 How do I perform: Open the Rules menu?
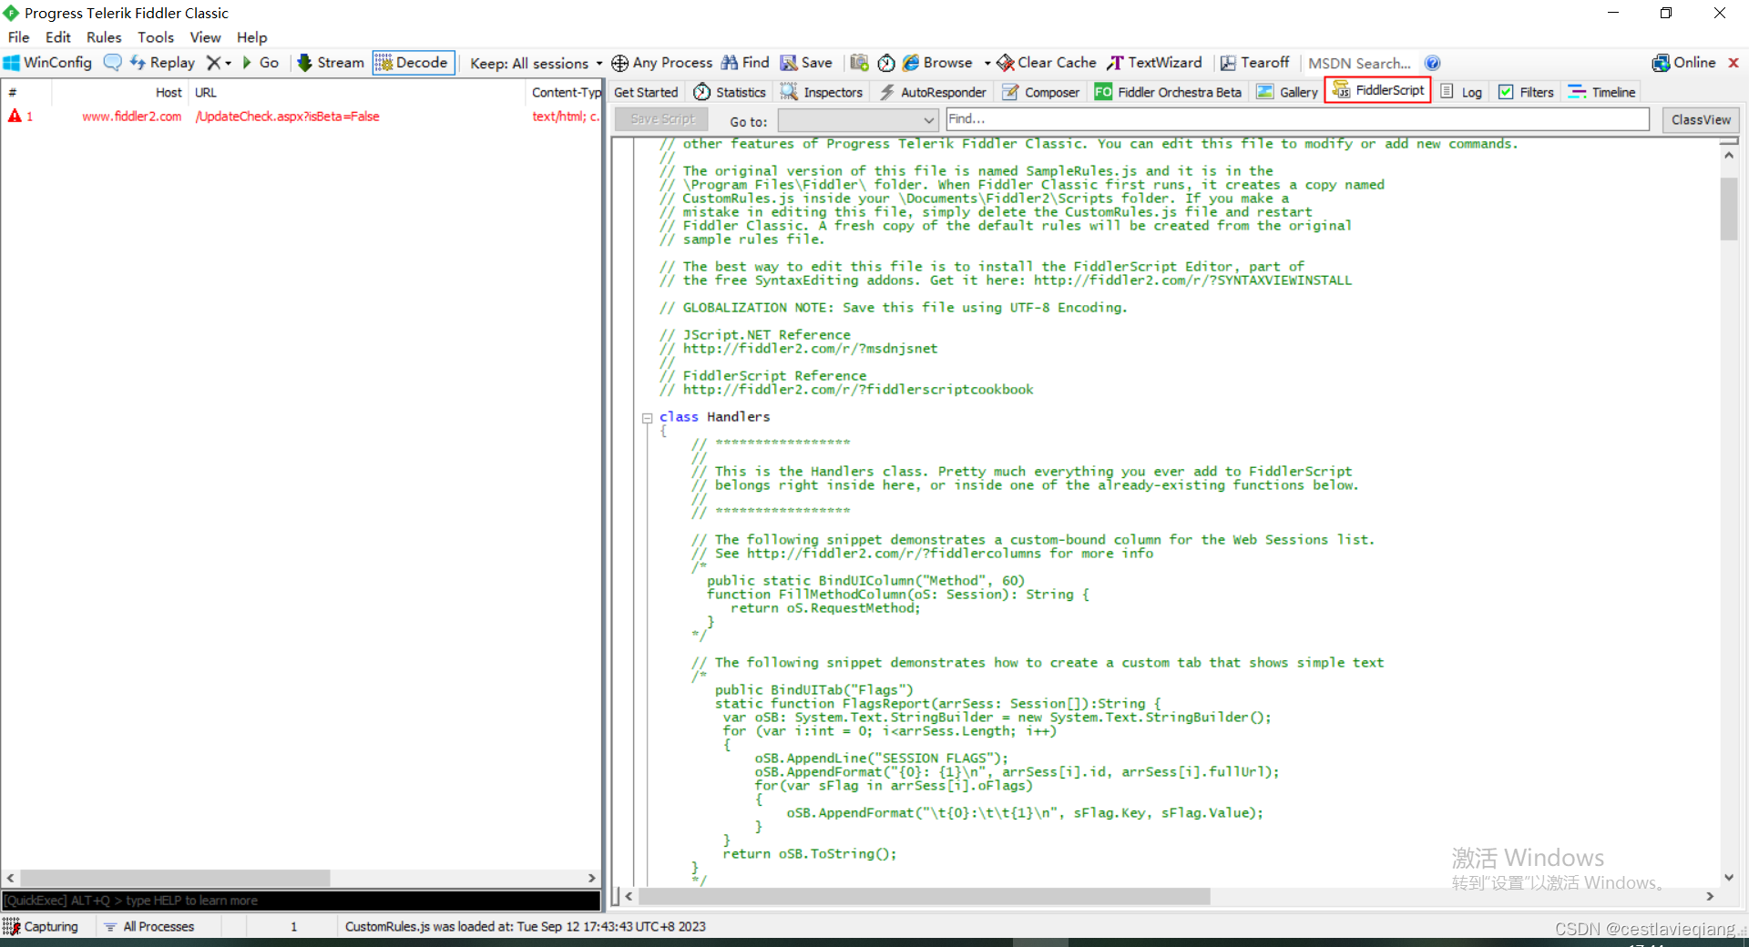(x=104, y=37)
